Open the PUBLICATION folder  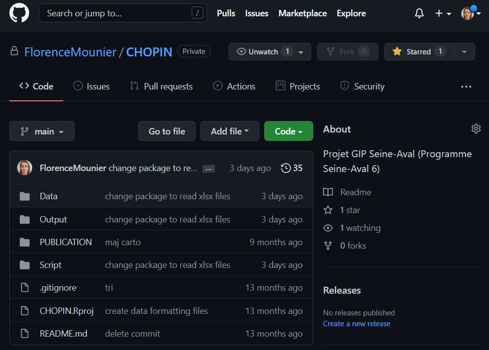point(66,242)
